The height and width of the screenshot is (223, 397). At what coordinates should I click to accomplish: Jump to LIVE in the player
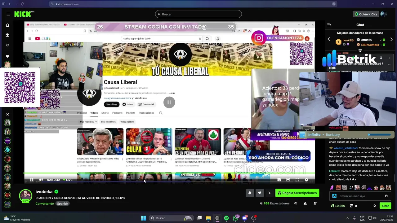click(68, 180)
